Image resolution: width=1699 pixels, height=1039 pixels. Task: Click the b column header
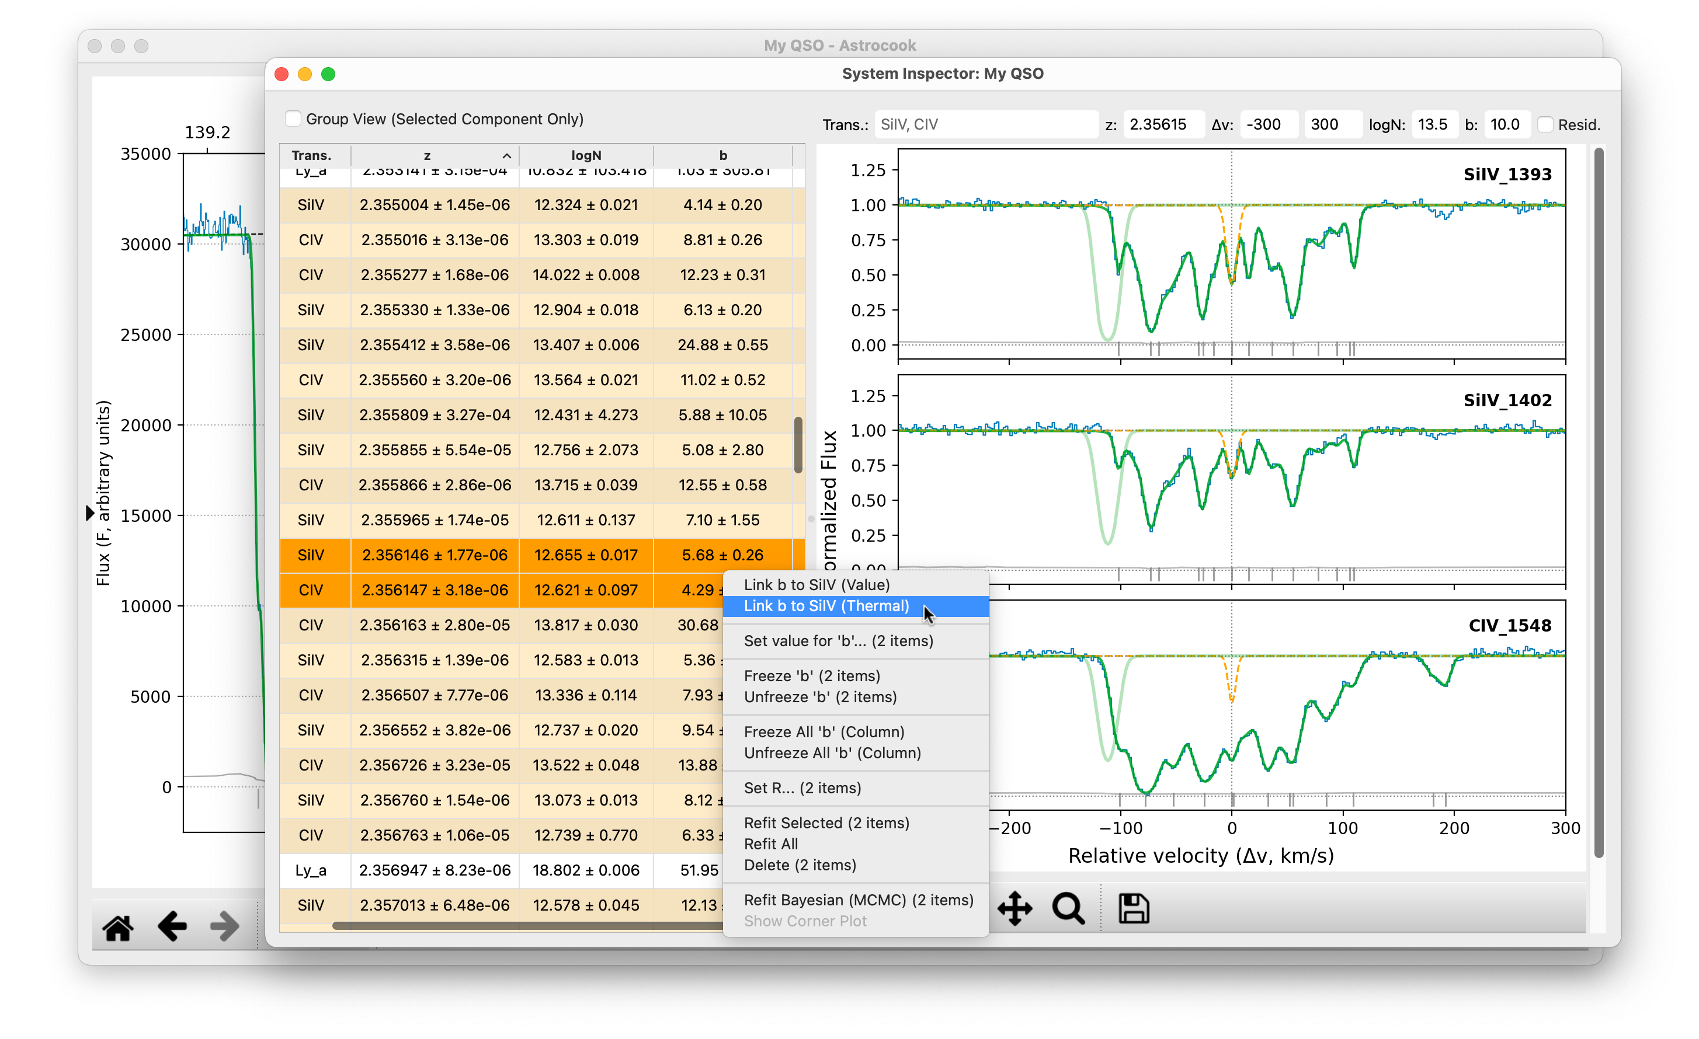tap(722, 156)
